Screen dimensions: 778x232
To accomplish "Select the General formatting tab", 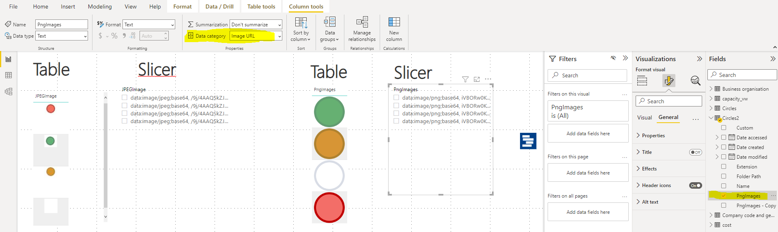I will pyautogui.click(x=668, y=117).
